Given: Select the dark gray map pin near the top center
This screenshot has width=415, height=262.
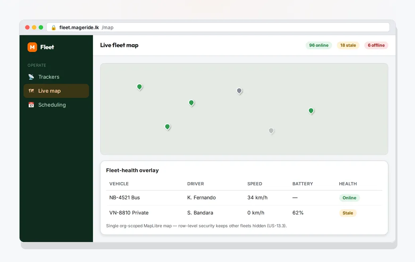Looking at the screenshot, I should (239, 91).
